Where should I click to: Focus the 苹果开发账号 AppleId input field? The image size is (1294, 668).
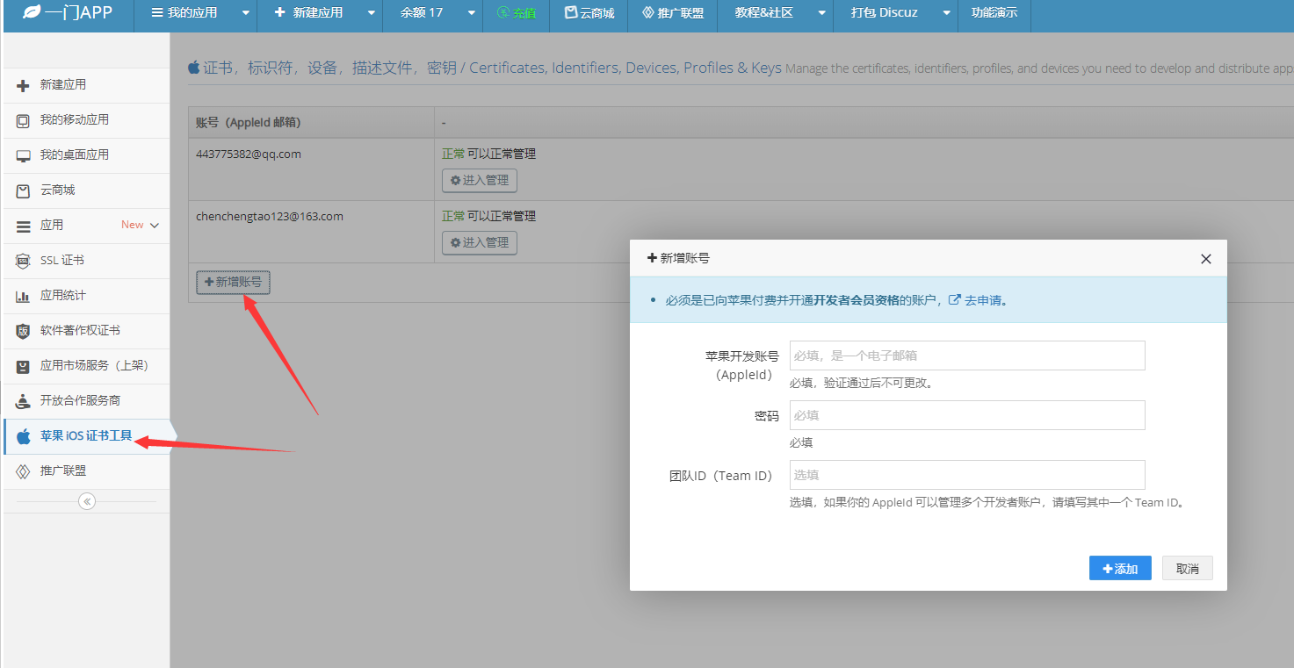967,356
